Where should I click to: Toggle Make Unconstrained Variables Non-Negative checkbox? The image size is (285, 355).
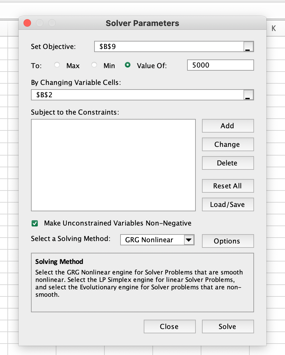[35, 223]
